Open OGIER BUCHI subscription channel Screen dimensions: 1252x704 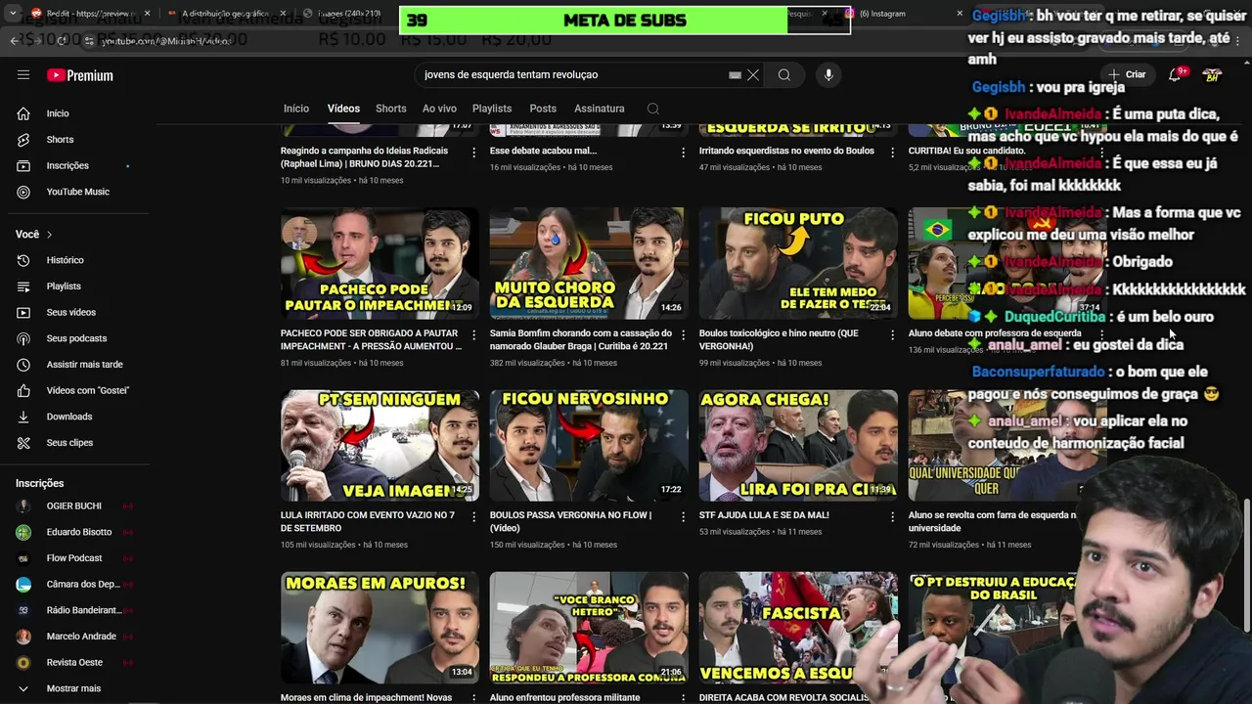[x=74, y=506]
